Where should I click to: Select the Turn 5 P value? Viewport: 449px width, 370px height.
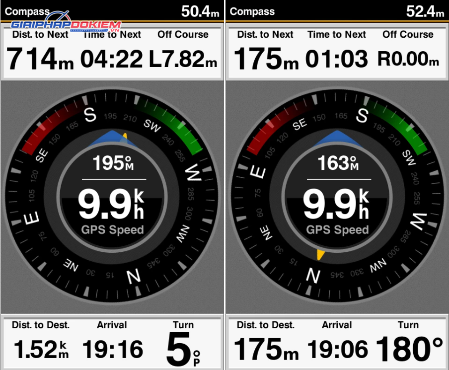[183, 349]
